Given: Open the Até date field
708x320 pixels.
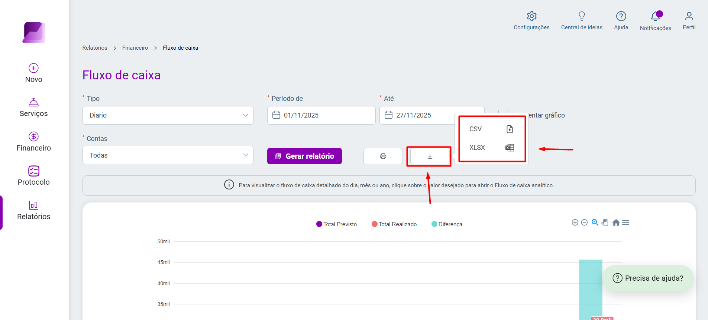Looking at the screenshot, I should (418, 115).
